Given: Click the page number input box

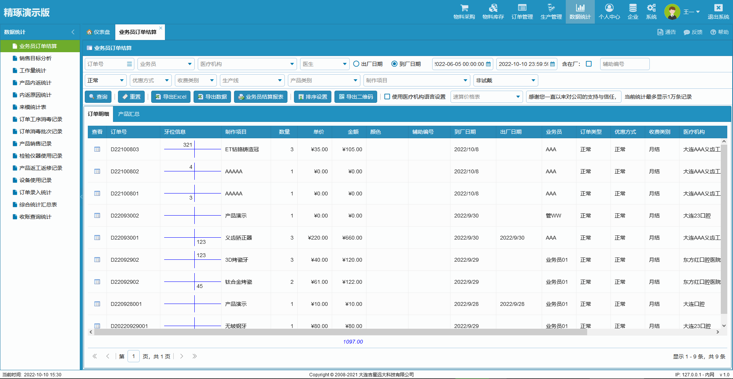Looking at the screenshot, I should tap(134, 356).
